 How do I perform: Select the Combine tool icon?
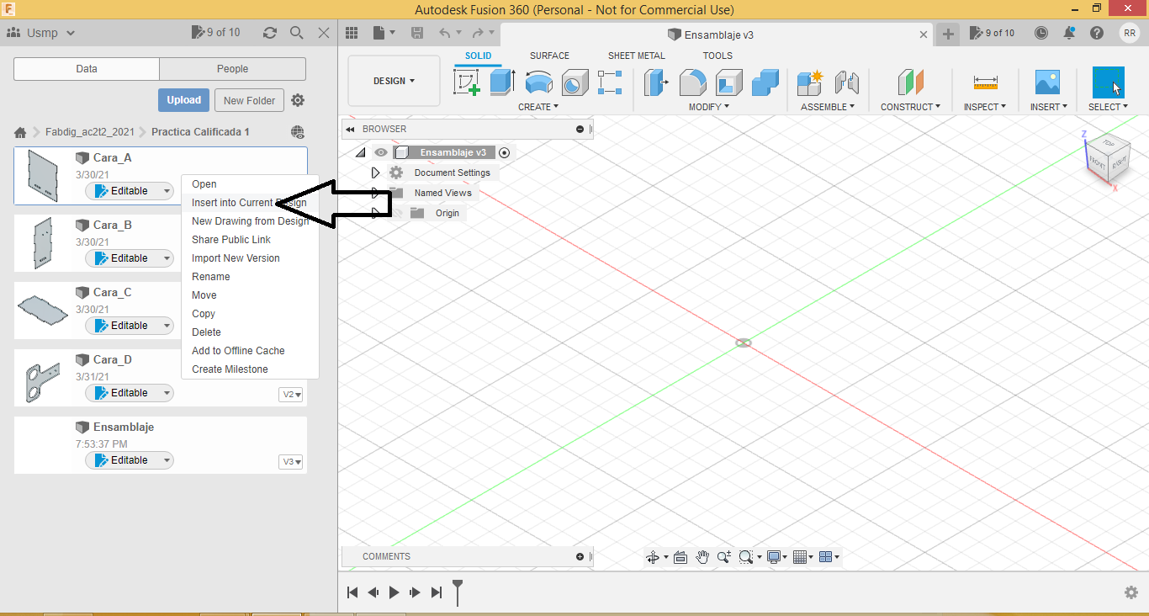[x=765, y=82]
